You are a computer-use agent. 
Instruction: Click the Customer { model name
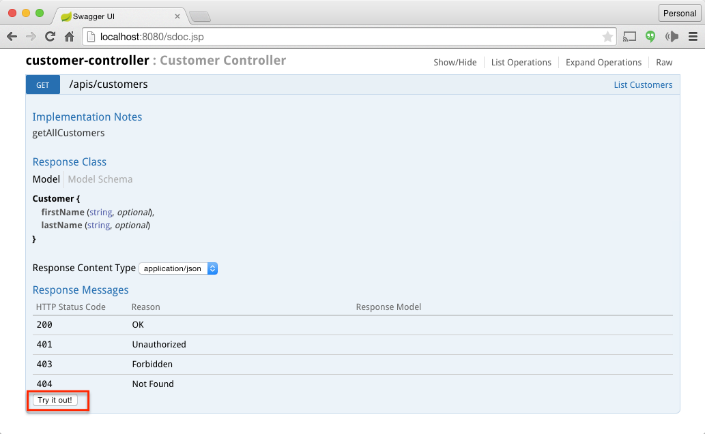pos(56,198)
